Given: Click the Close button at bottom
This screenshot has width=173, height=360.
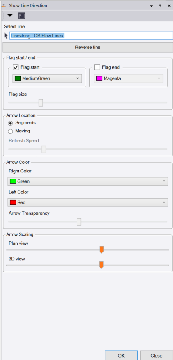Looking at the screenshot, I should tap(156, 355).
